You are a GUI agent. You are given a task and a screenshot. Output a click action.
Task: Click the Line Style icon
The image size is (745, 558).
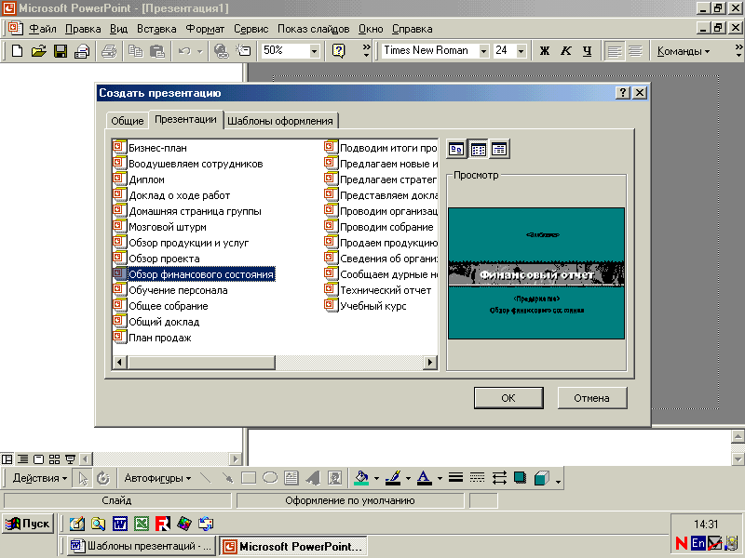(x=455, y=478)
